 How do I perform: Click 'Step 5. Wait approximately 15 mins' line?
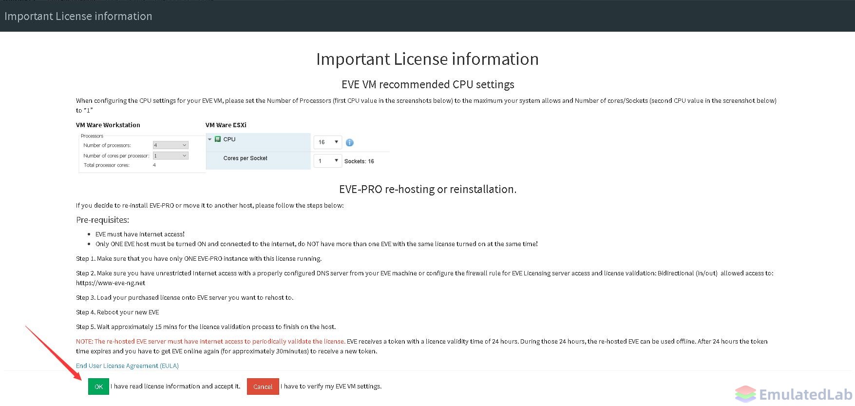(206, 327)
